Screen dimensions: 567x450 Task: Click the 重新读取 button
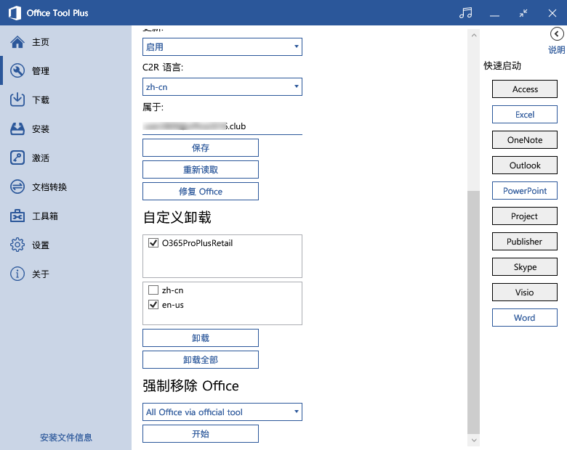[201, 169]
